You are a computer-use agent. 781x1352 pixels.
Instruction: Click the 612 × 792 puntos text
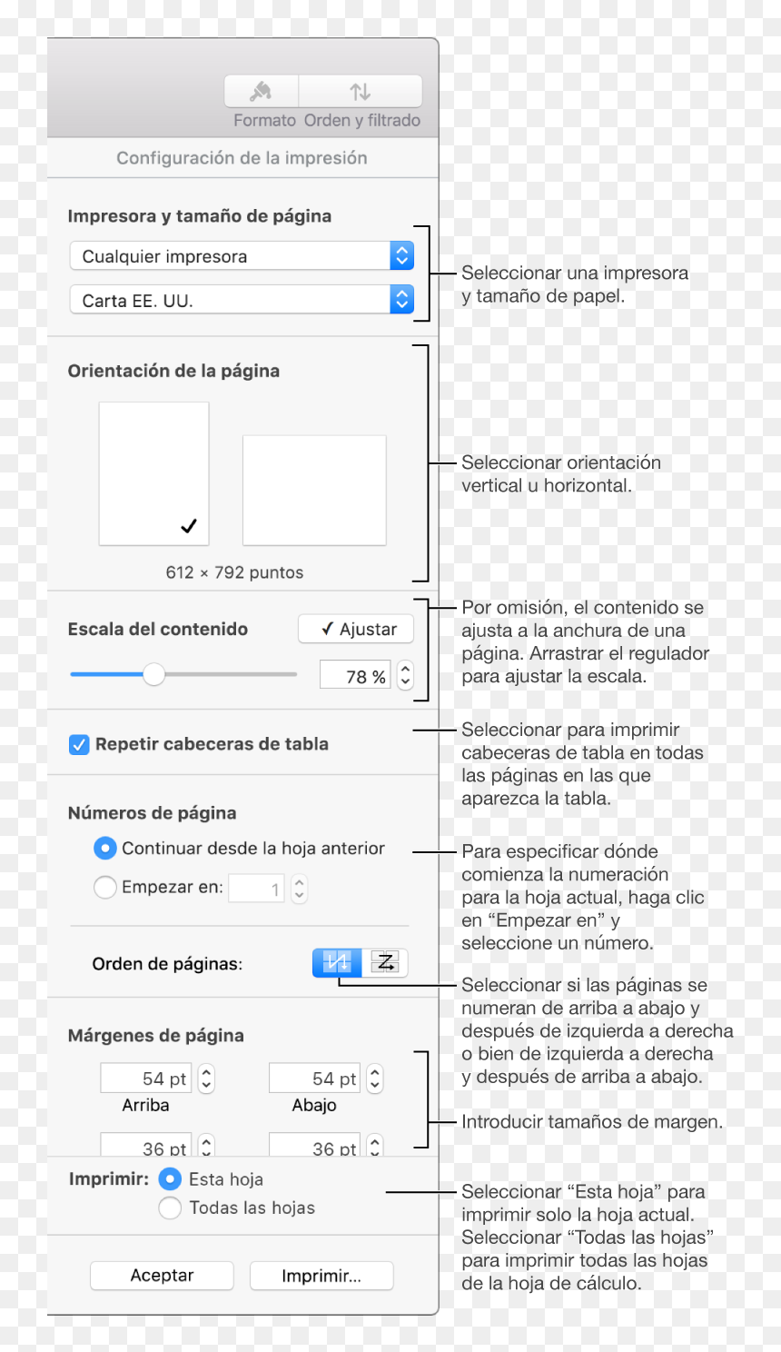pos(234,572)
